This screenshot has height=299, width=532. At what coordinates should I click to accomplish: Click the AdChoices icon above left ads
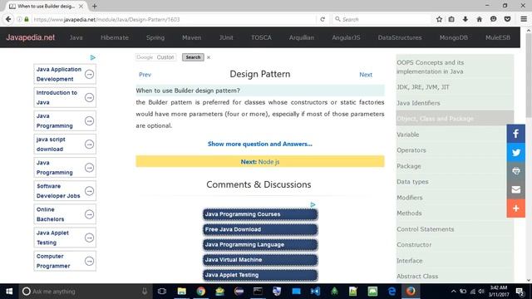coord(92,57)
